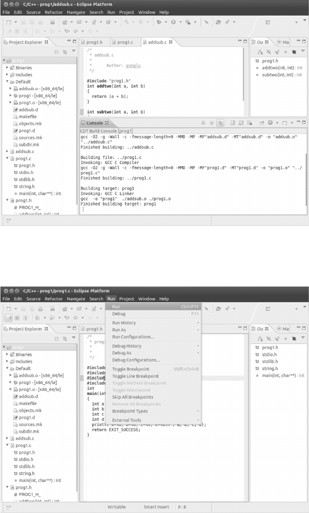Collapse prog1.c in the top window Project Explorer
The height and width of the screenshot is (513, 309).
pos(7,159)
